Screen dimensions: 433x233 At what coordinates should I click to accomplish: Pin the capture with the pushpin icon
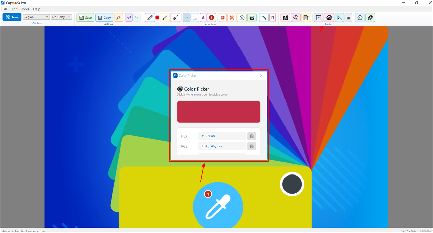point(118,18)
